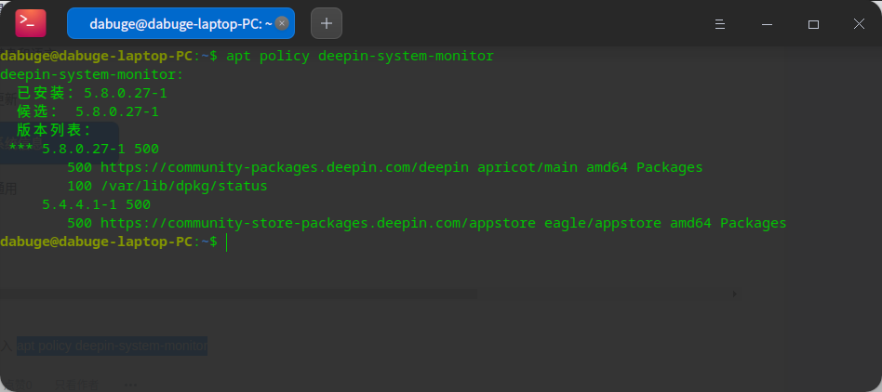Click the scrollbar right arrow behind terminal

736,294
